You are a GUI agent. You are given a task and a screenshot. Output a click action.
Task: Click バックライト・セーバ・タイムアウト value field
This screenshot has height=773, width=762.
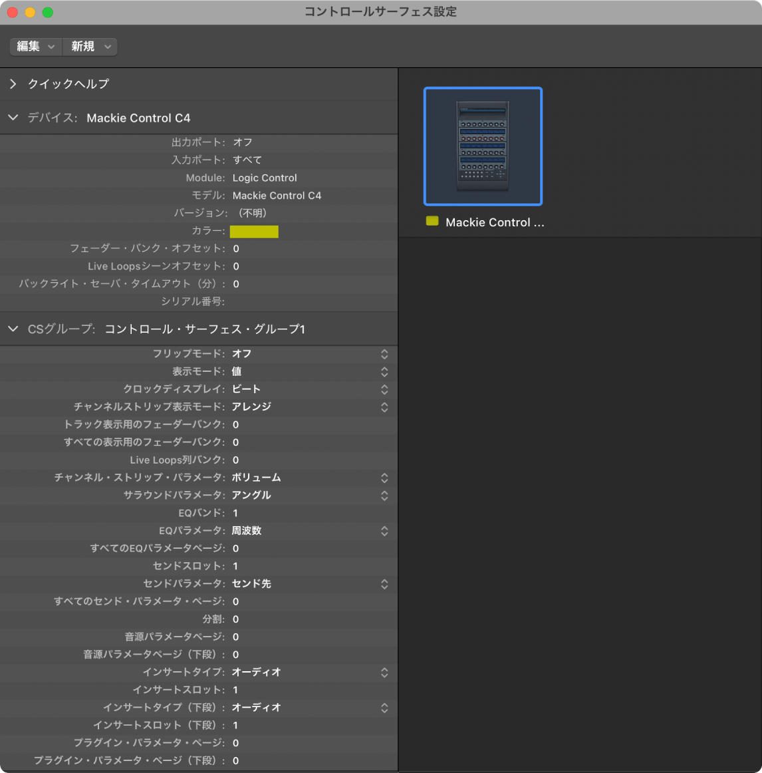(236, 285)
